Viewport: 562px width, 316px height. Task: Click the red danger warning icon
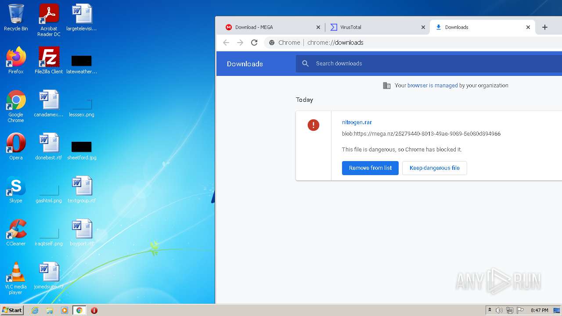313,125
